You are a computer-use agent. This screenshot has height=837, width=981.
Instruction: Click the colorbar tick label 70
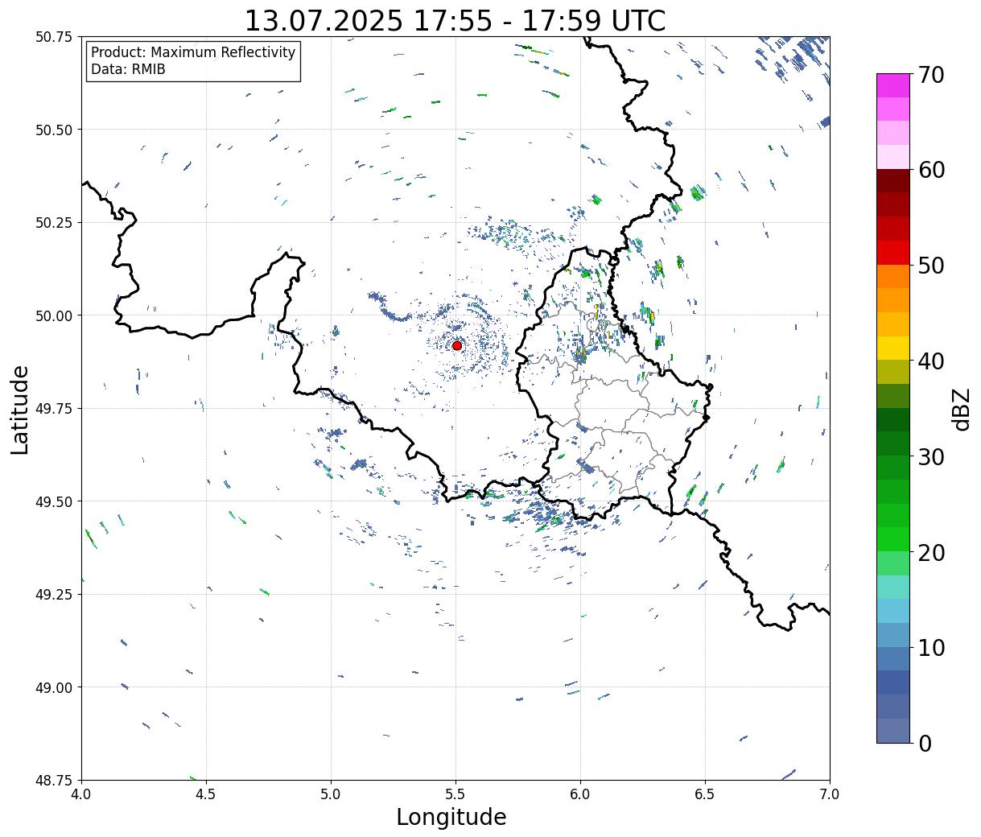(x=931, y=75)
